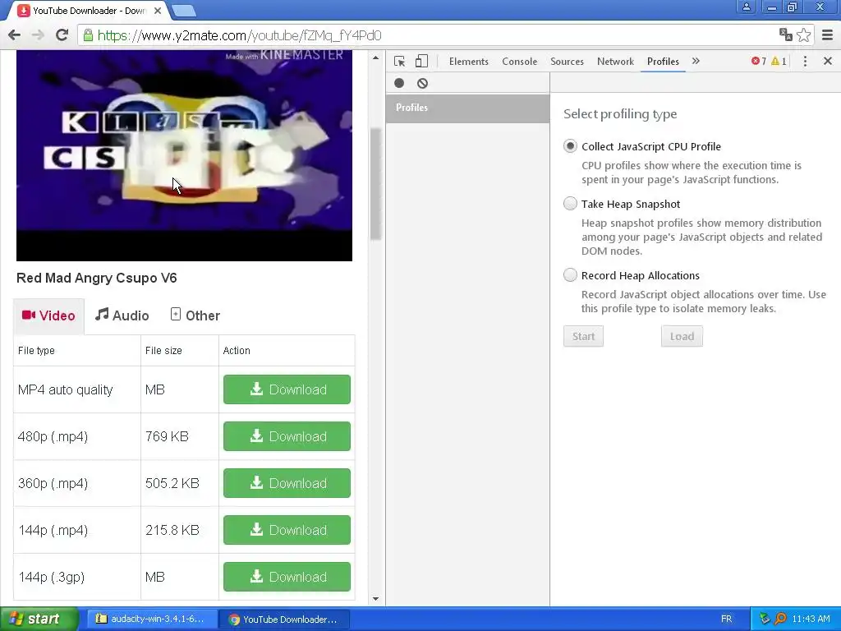The width and height of the screenshot is (841, 631).
Task: Click YouTube Downloader taskbar button
Action: 284,619
